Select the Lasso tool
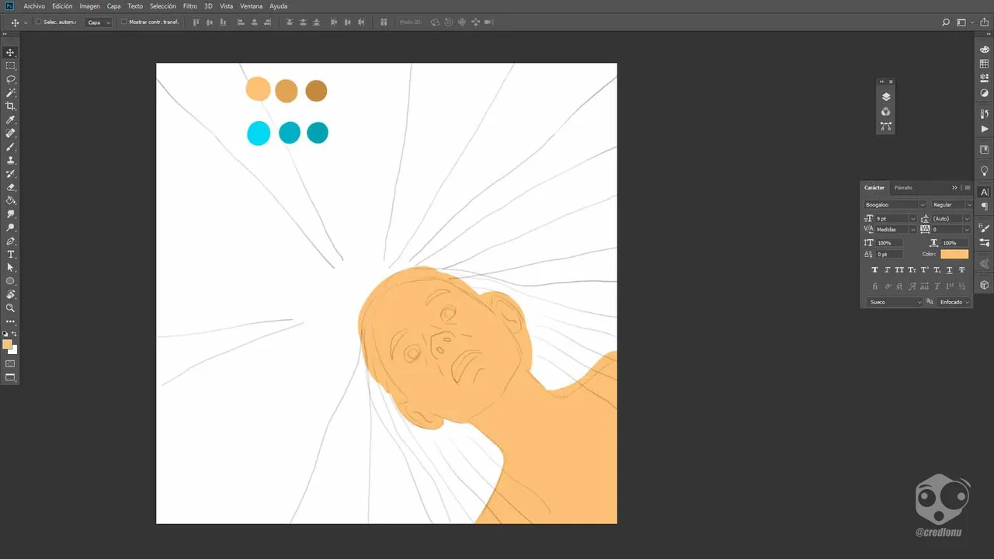 point(11,79)
